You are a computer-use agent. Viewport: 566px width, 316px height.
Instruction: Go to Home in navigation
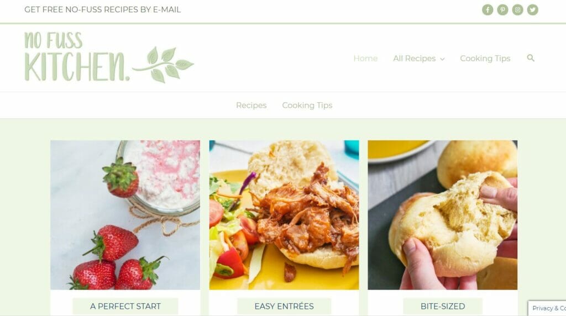[x=365, y=59]
